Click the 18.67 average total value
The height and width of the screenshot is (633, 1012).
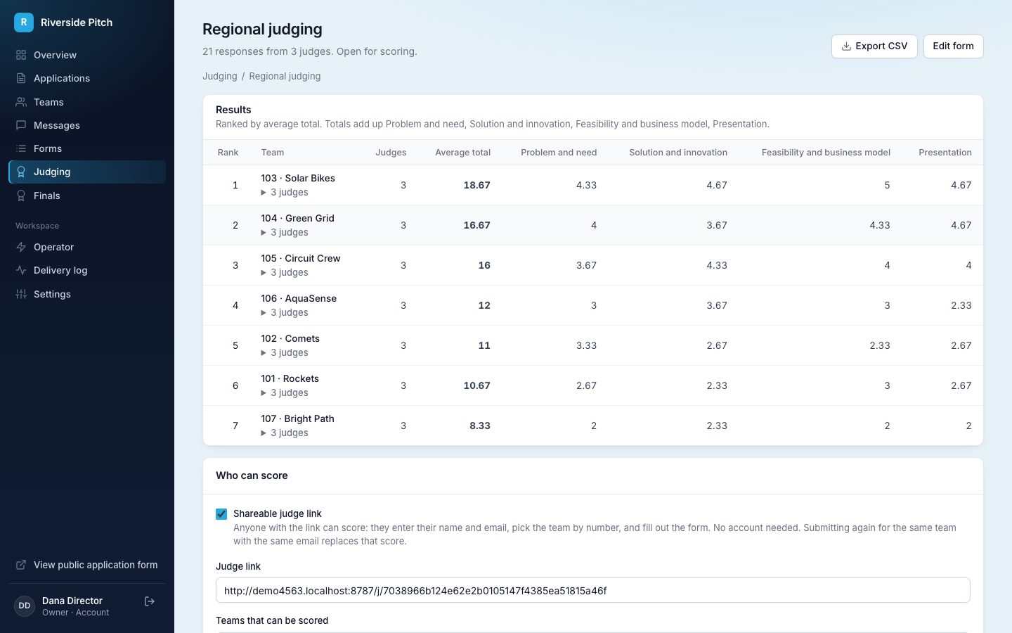(476, 185)
